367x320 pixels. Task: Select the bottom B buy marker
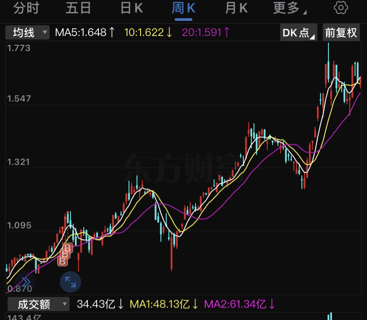click(x=62, y=261)
